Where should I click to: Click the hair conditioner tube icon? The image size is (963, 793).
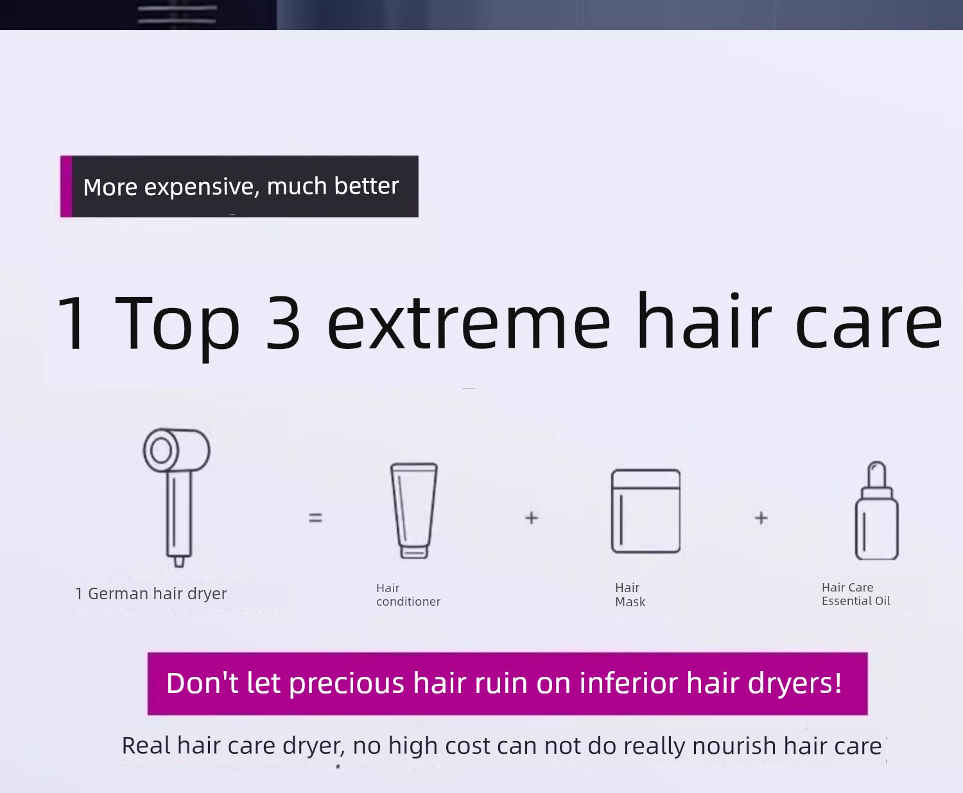[x=414, y=510]
